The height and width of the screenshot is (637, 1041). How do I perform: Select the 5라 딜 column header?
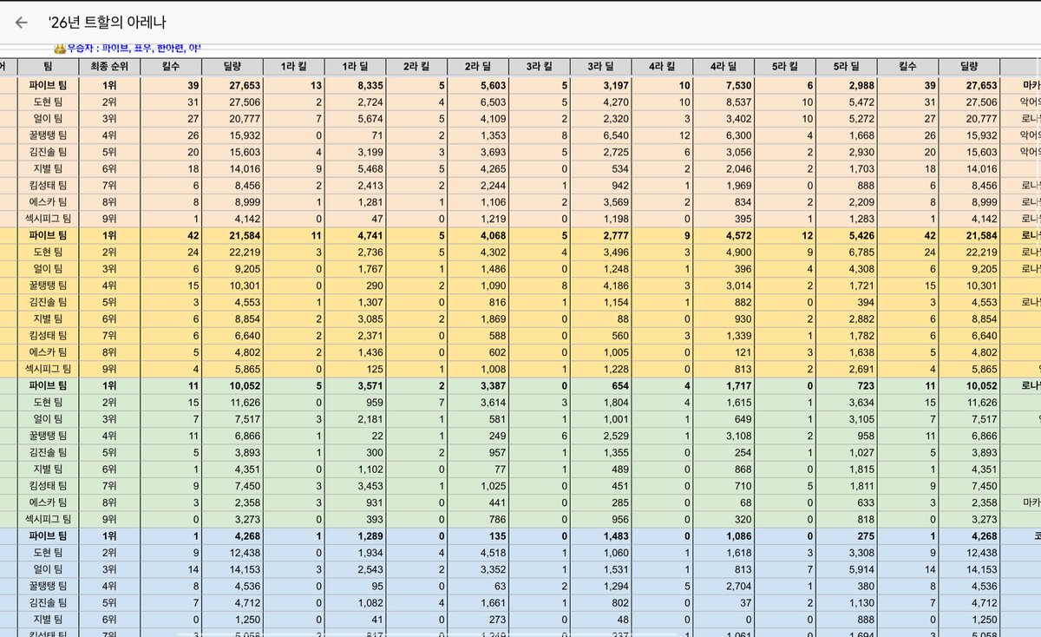click(847, 66)
